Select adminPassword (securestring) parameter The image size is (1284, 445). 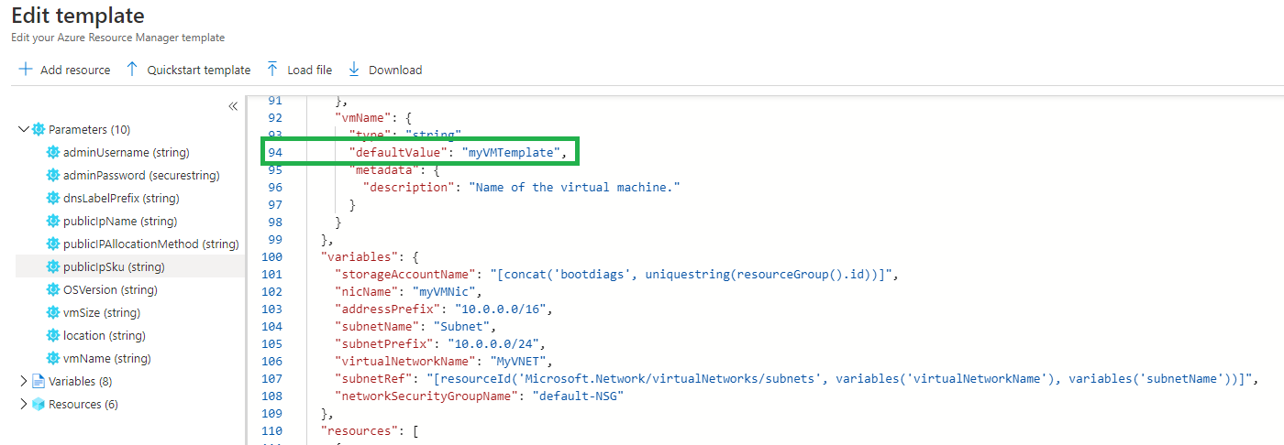pos(141,176)
